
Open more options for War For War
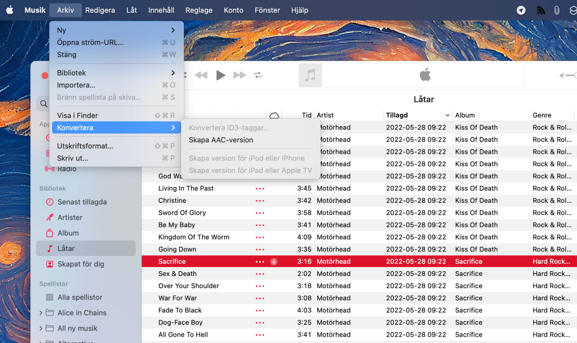tap(260, 298)
